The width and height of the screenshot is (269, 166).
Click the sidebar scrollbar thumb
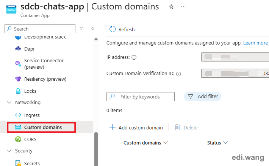pyautogui.click(x=96, y=149)
